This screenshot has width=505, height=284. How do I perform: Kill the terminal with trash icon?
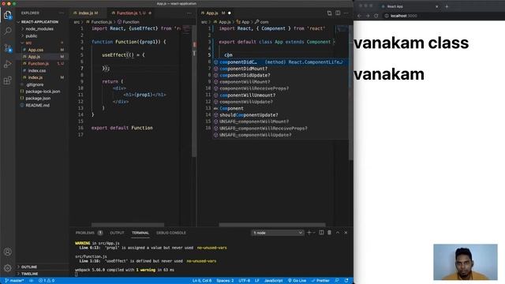coord(329,233)
